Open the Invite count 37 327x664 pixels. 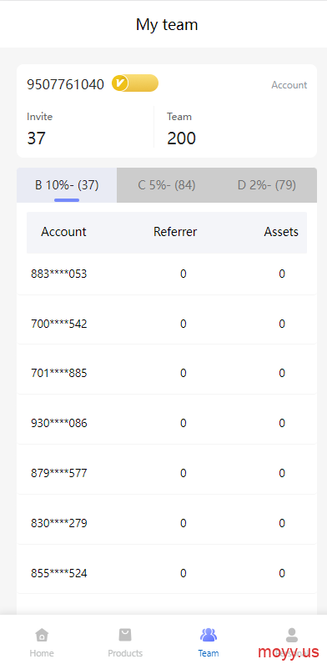pos(37,138)
